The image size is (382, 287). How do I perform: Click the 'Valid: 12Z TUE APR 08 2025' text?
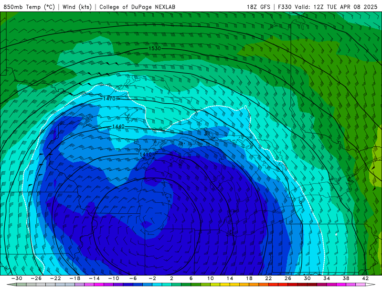(336, 7)
